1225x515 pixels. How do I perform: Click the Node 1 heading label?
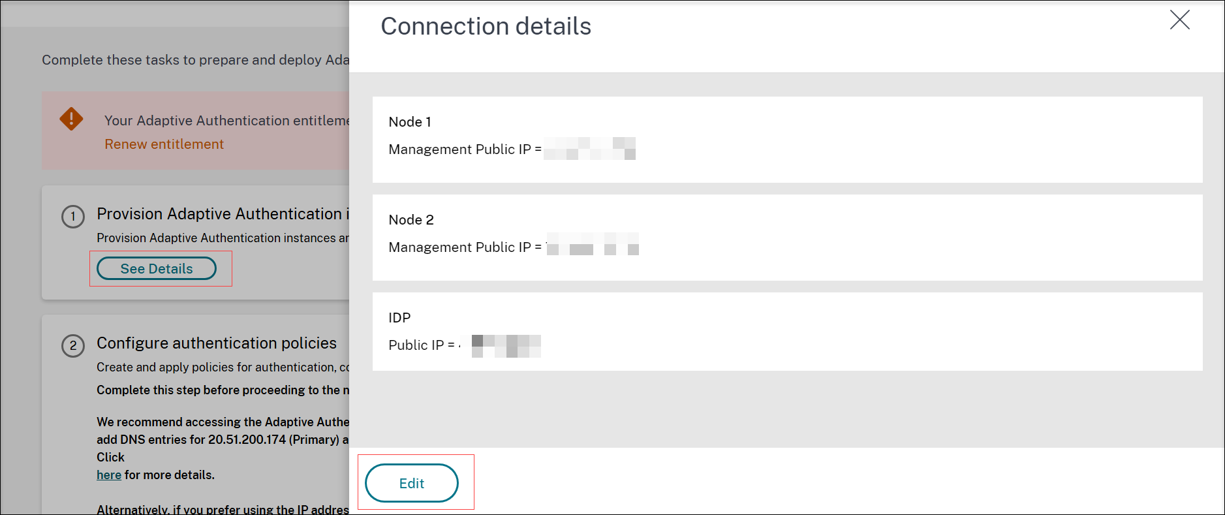tap(410, 121)
